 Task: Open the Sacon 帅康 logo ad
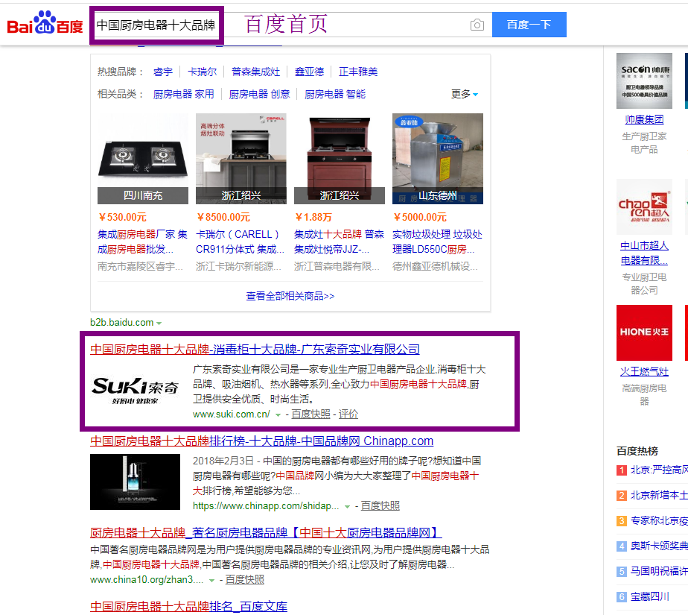644,81
